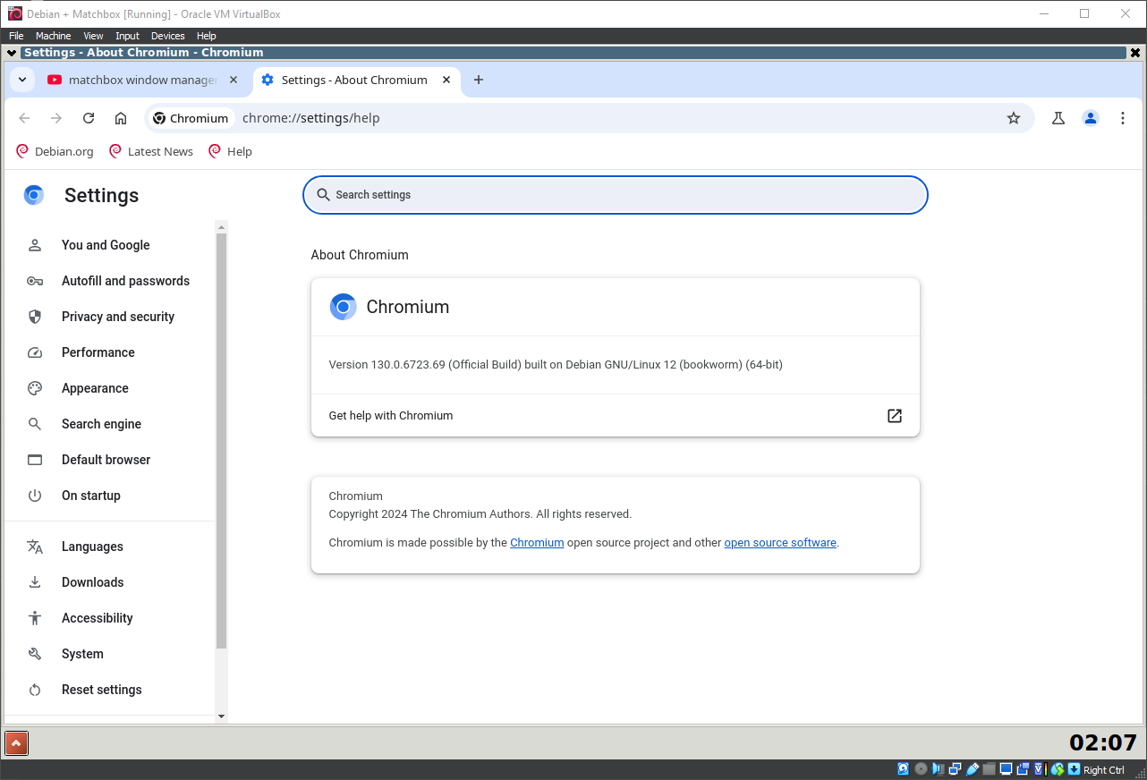Open the Debian.org bookmark
Image resolution: width=1147 pixels, height=780 pixels.
(55, 151)
